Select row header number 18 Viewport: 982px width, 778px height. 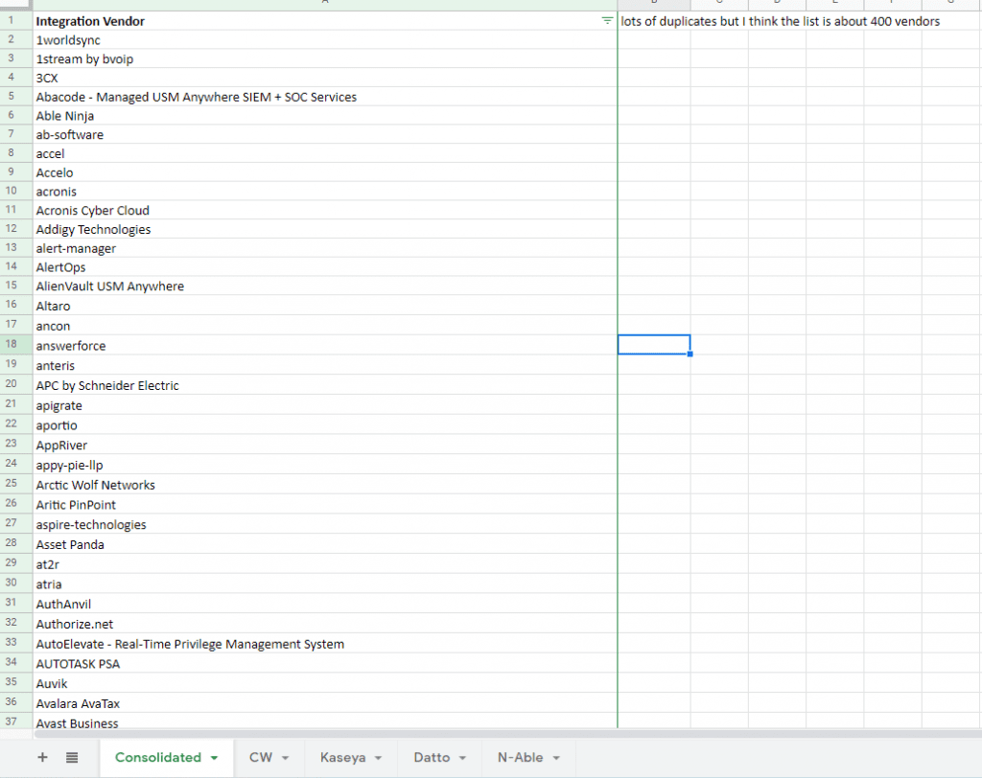tap(16, 344)
